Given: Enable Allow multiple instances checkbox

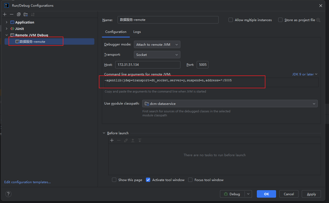Looking at the screenshot, I should pos(231,20).
